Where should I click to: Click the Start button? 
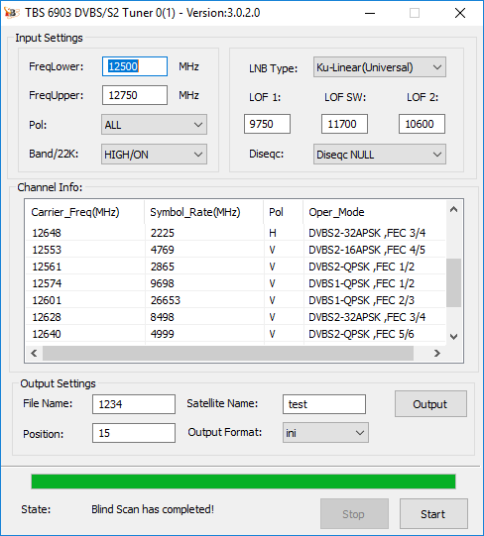coord(433,514)
